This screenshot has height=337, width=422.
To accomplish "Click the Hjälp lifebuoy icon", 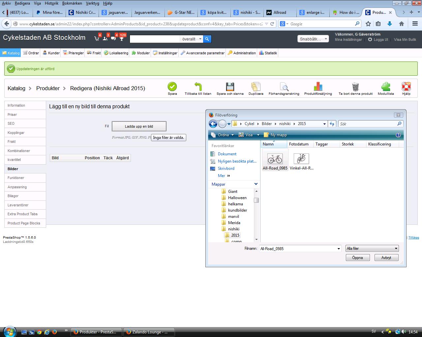I will pos(406,87).
